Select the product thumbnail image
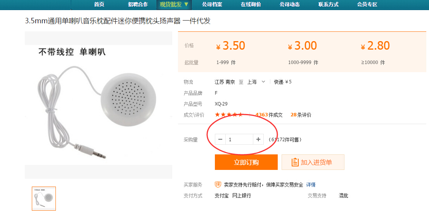This screenshot has width=429, height=218. coord(44,199)
